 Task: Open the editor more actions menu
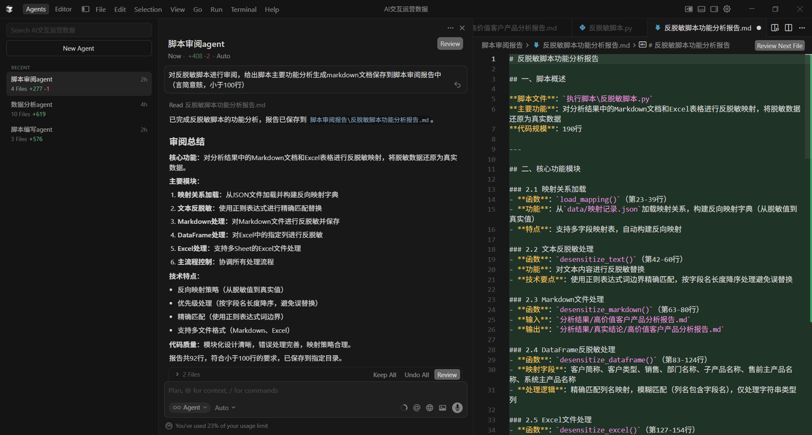point(801,27)
